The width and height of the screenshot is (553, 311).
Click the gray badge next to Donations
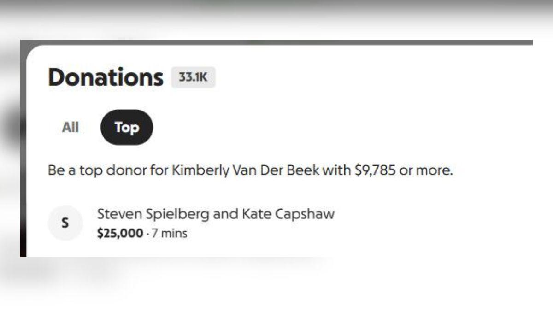point(193,77)
